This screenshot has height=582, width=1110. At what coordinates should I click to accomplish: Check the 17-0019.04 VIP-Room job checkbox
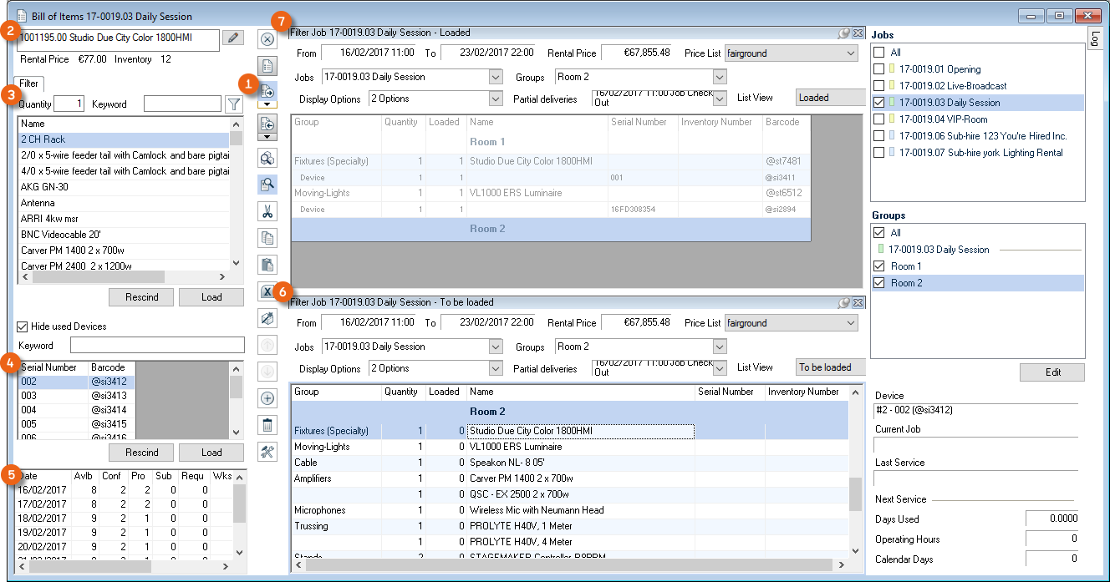point(878,119)
